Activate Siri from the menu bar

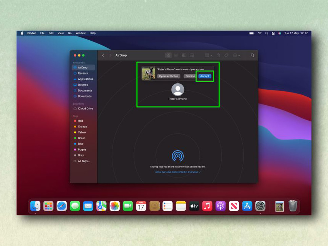[x=280, y=33]
